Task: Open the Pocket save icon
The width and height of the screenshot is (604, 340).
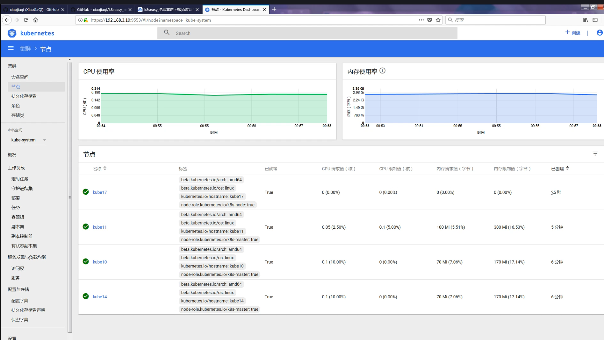Action: 430,20
